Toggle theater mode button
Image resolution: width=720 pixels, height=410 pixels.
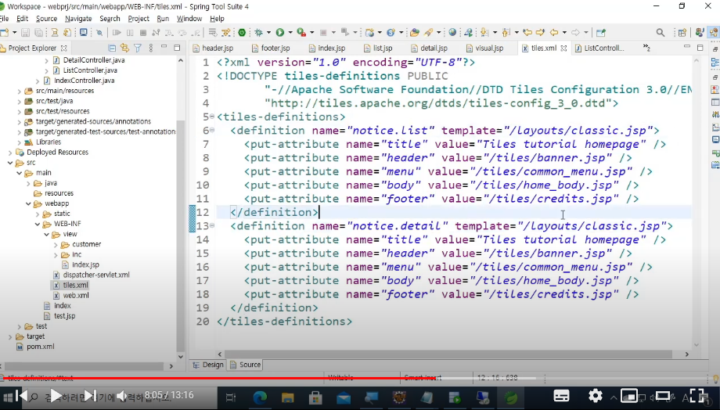663,395
